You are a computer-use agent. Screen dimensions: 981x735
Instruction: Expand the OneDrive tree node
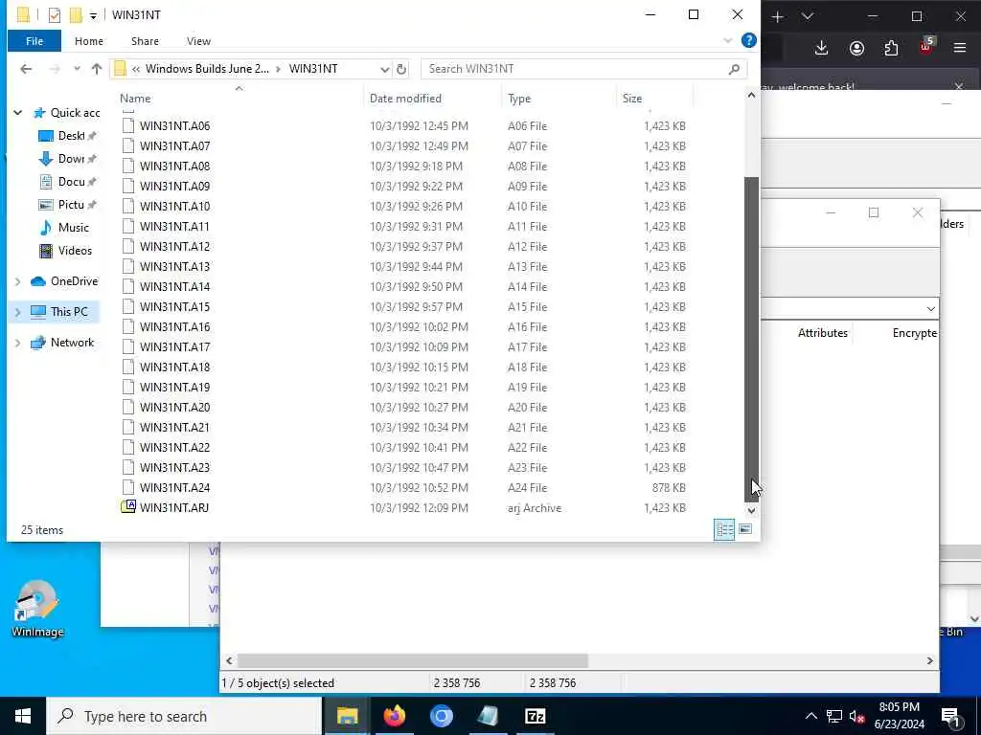click(x=18, y=281)
